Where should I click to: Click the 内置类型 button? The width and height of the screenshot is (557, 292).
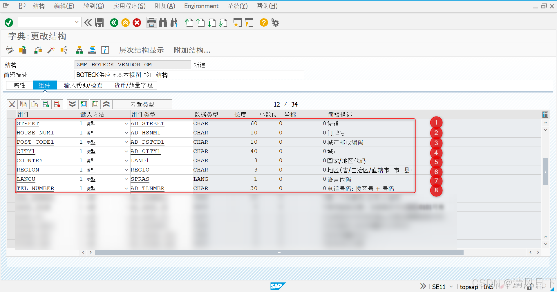142,104
